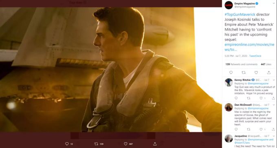Viewport: 277px width, 148px height.
Task: Share Dan McDowell's comment
Action: (x=273, y=129)
